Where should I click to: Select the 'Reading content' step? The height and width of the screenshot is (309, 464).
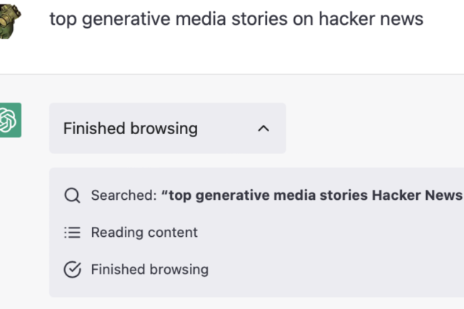[144, 233]
